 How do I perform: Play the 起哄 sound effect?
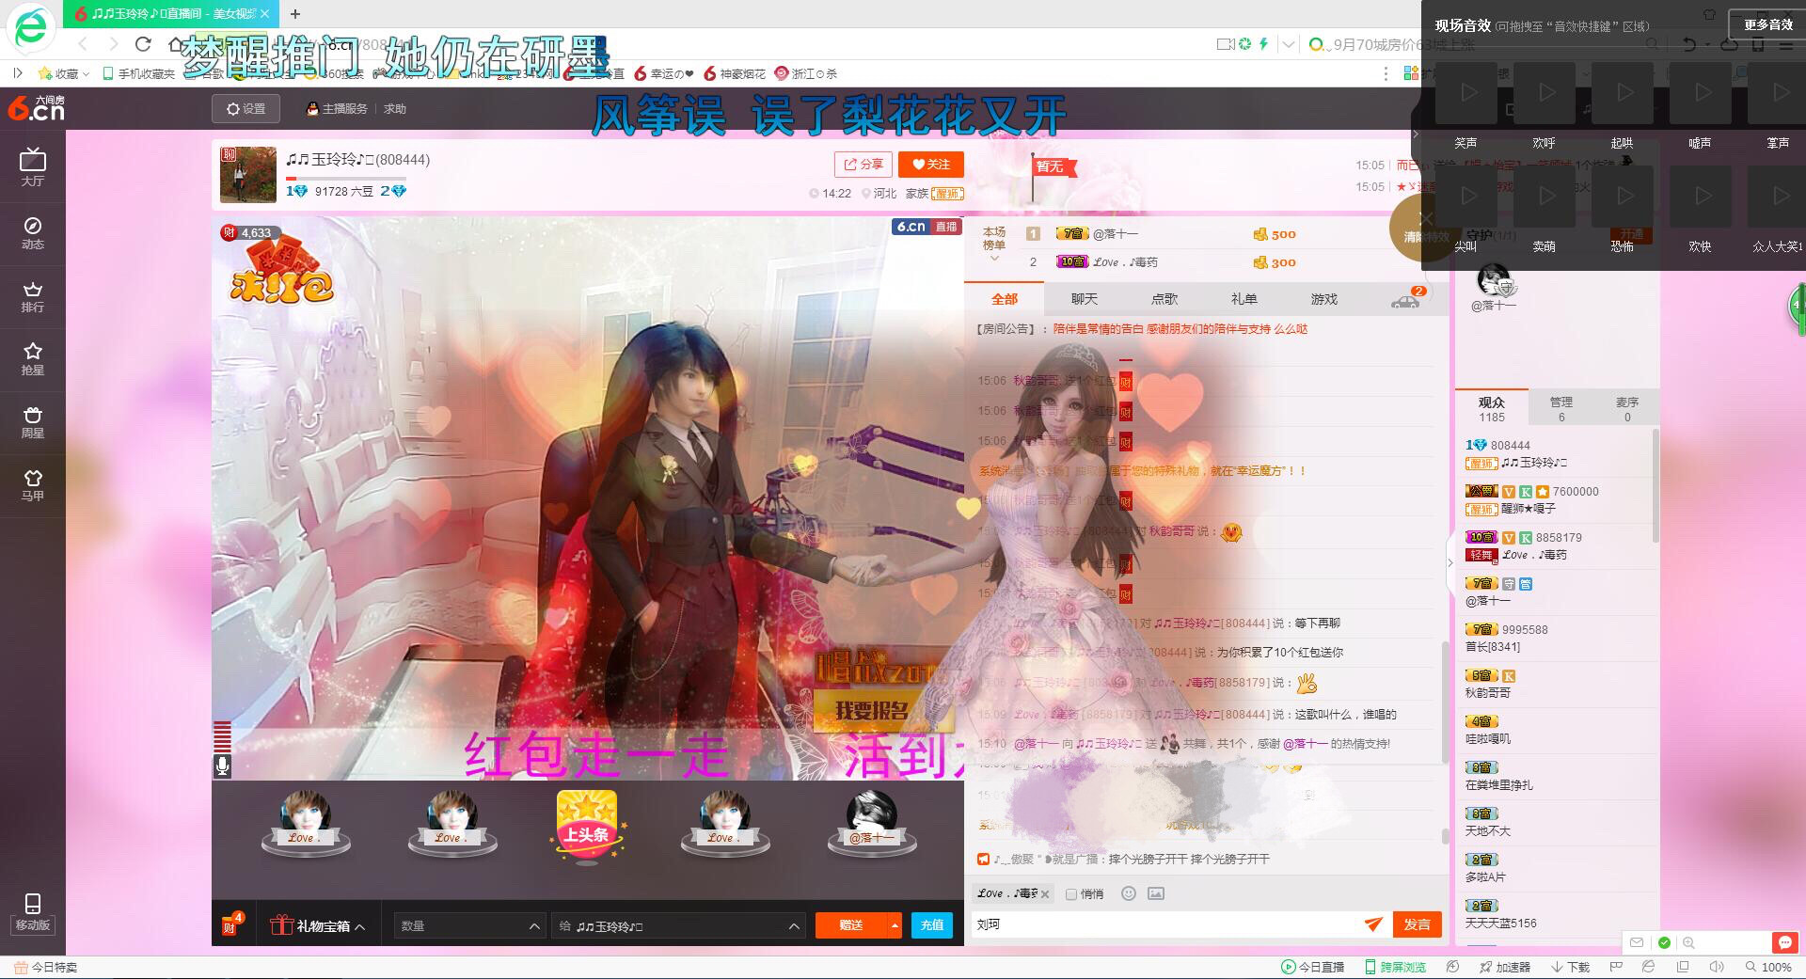[x=1624, y=93]
